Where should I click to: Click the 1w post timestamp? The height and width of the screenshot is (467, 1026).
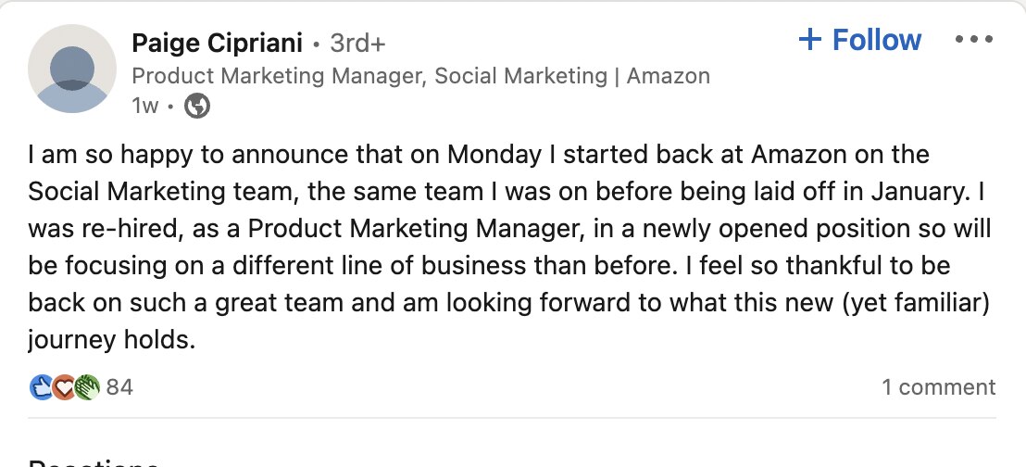[x=145, y=107]
